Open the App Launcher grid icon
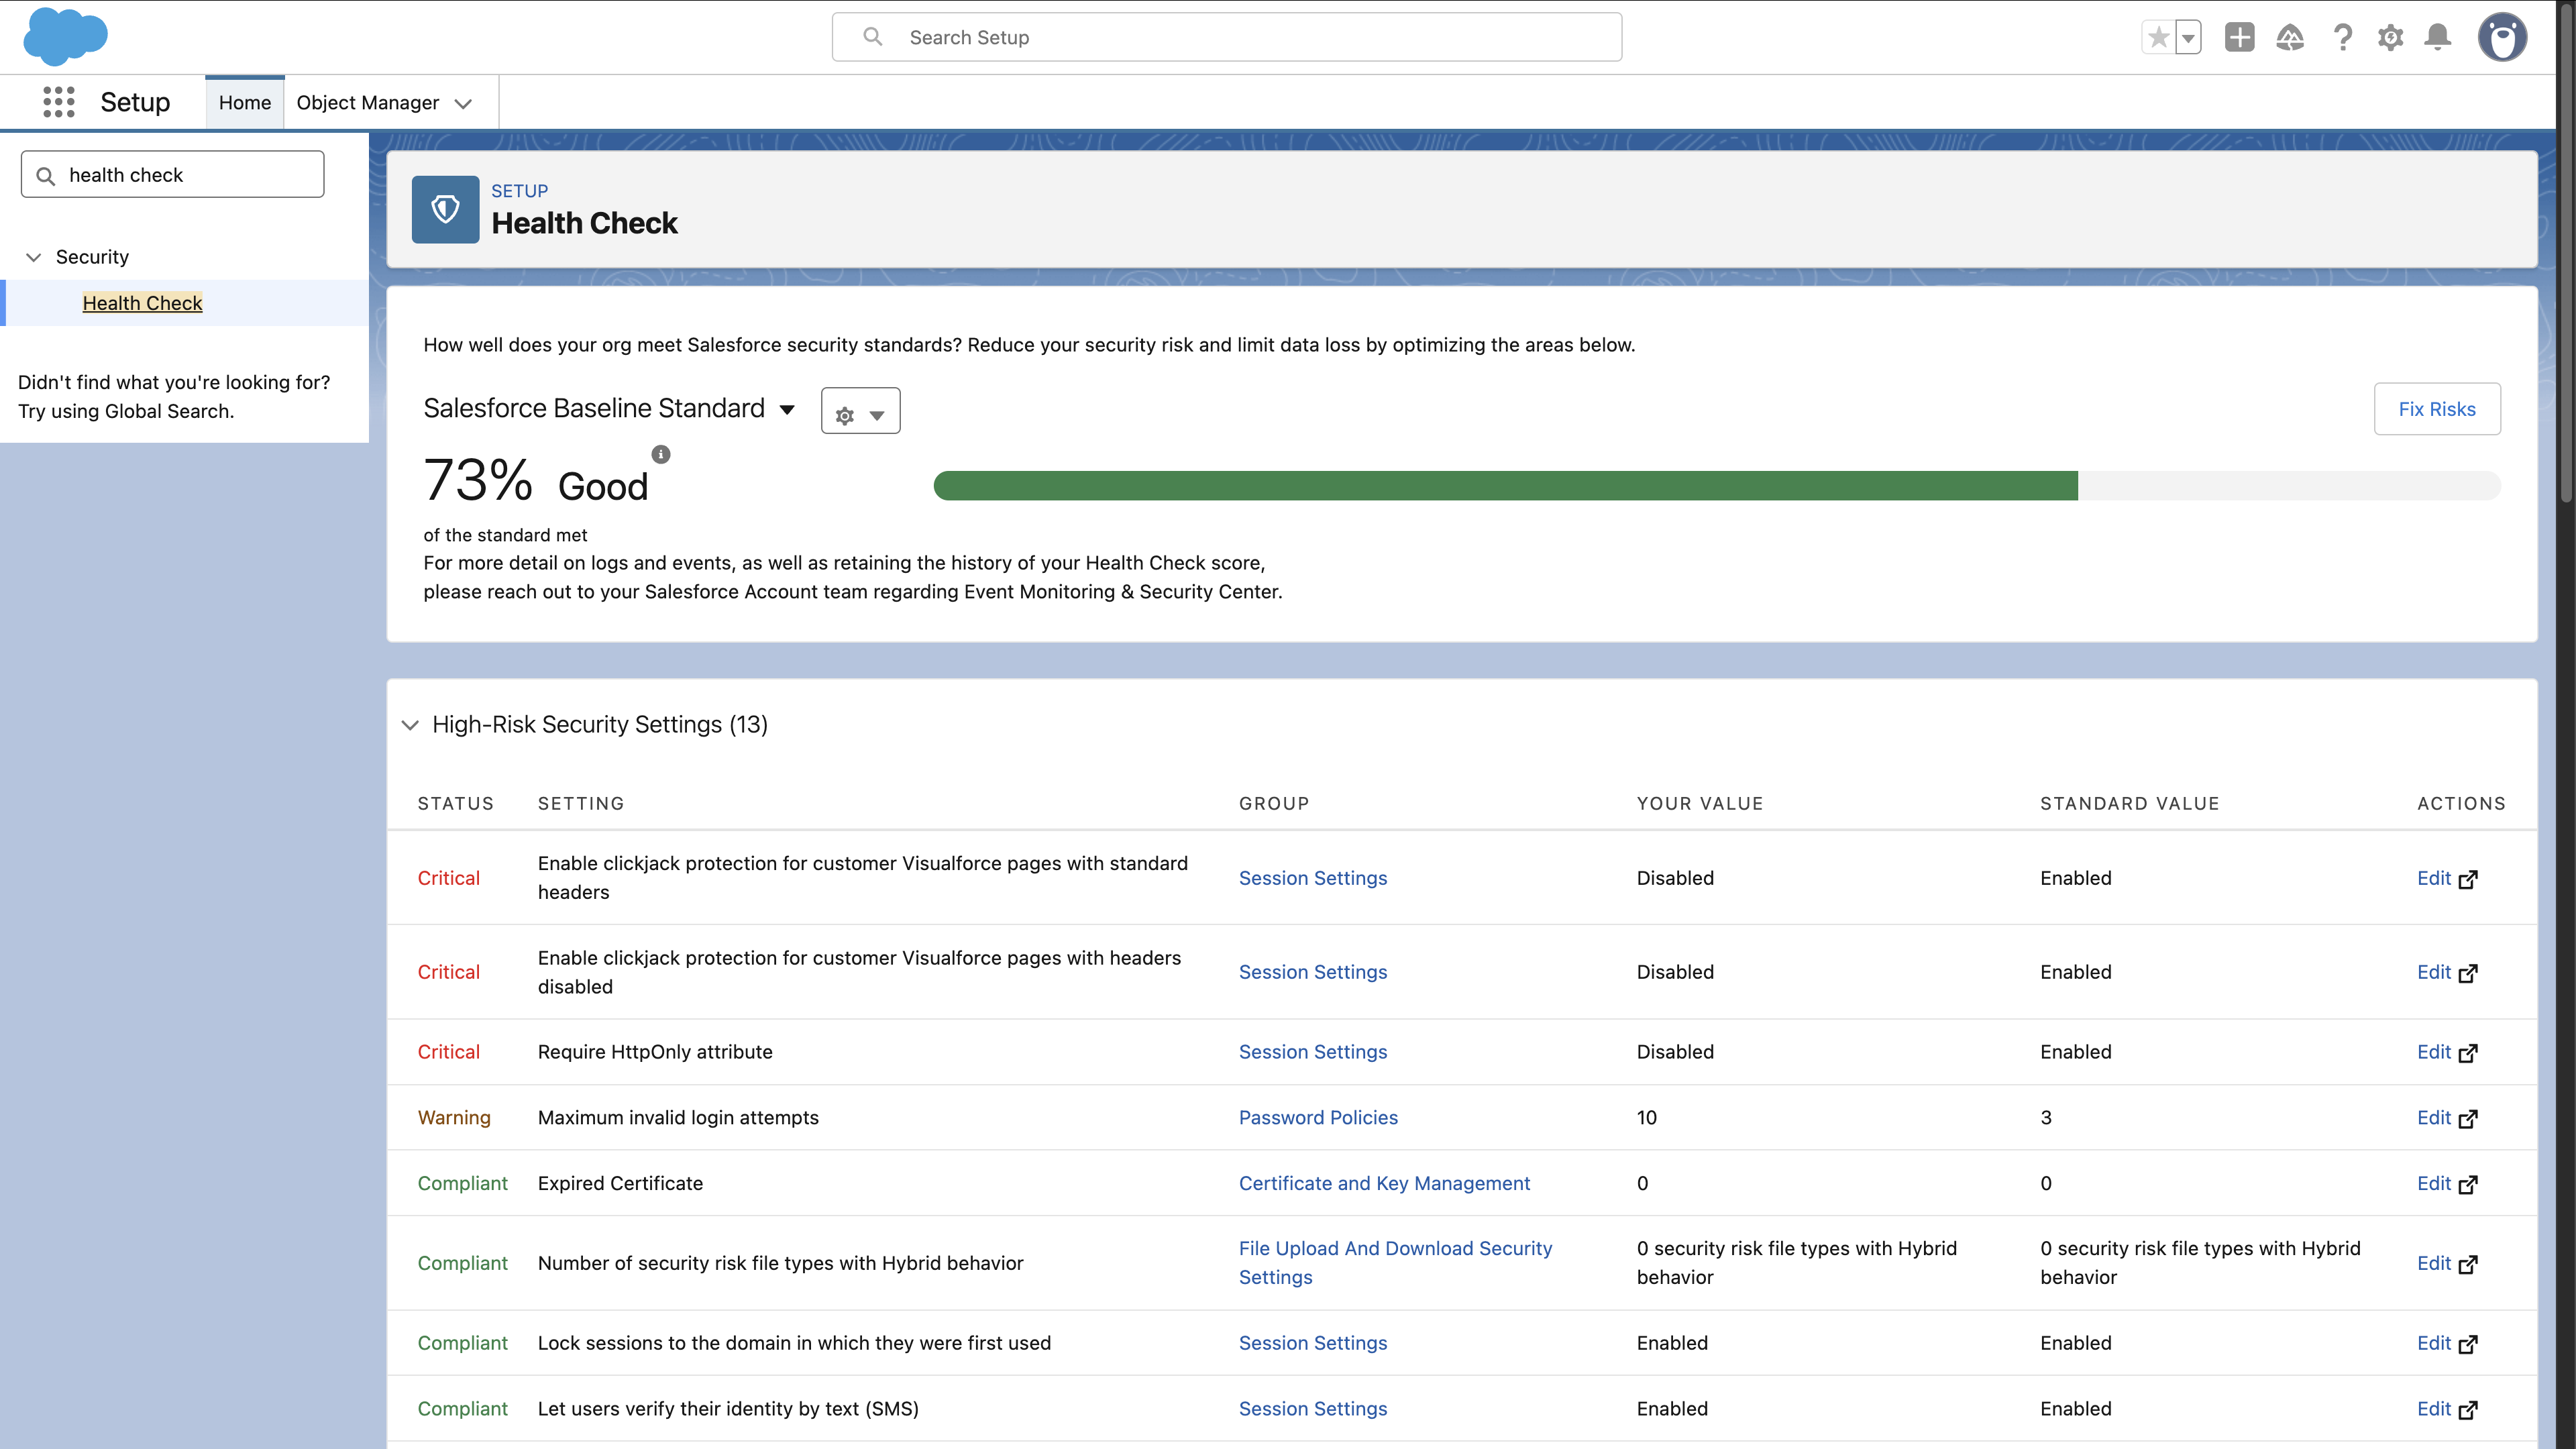This screenshot has width=2576, height=1449. (59, 102)
